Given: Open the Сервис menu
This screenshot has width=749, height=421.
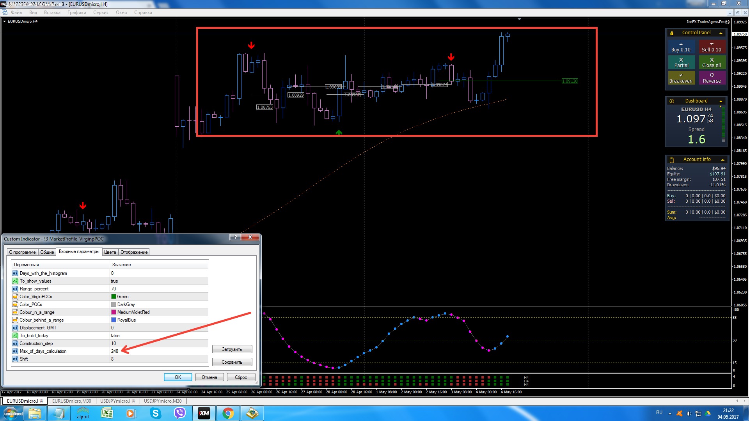Looking at the screenshot, I should pos(101,12).
